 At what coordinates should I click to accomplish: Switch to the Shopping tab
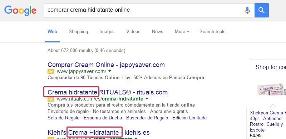pos(78,32)
